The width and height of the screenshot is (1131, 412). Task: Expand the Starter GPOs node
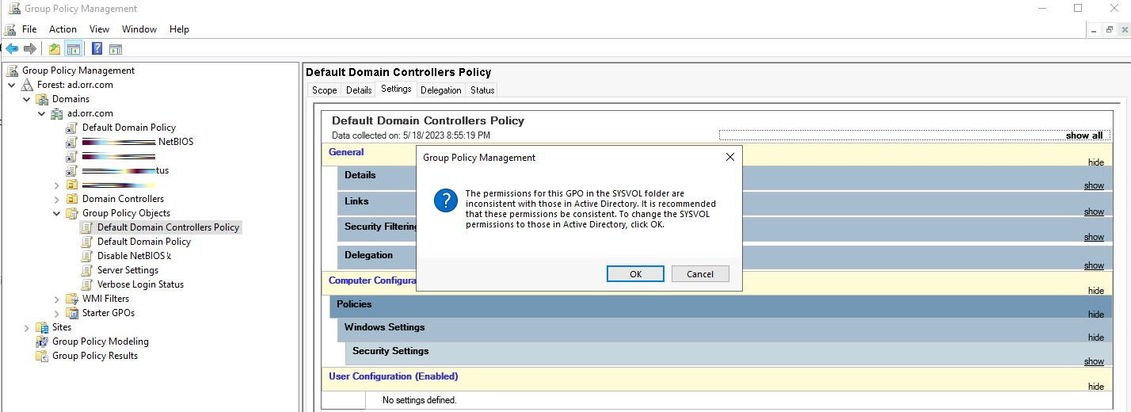click(x=57, y=313)
